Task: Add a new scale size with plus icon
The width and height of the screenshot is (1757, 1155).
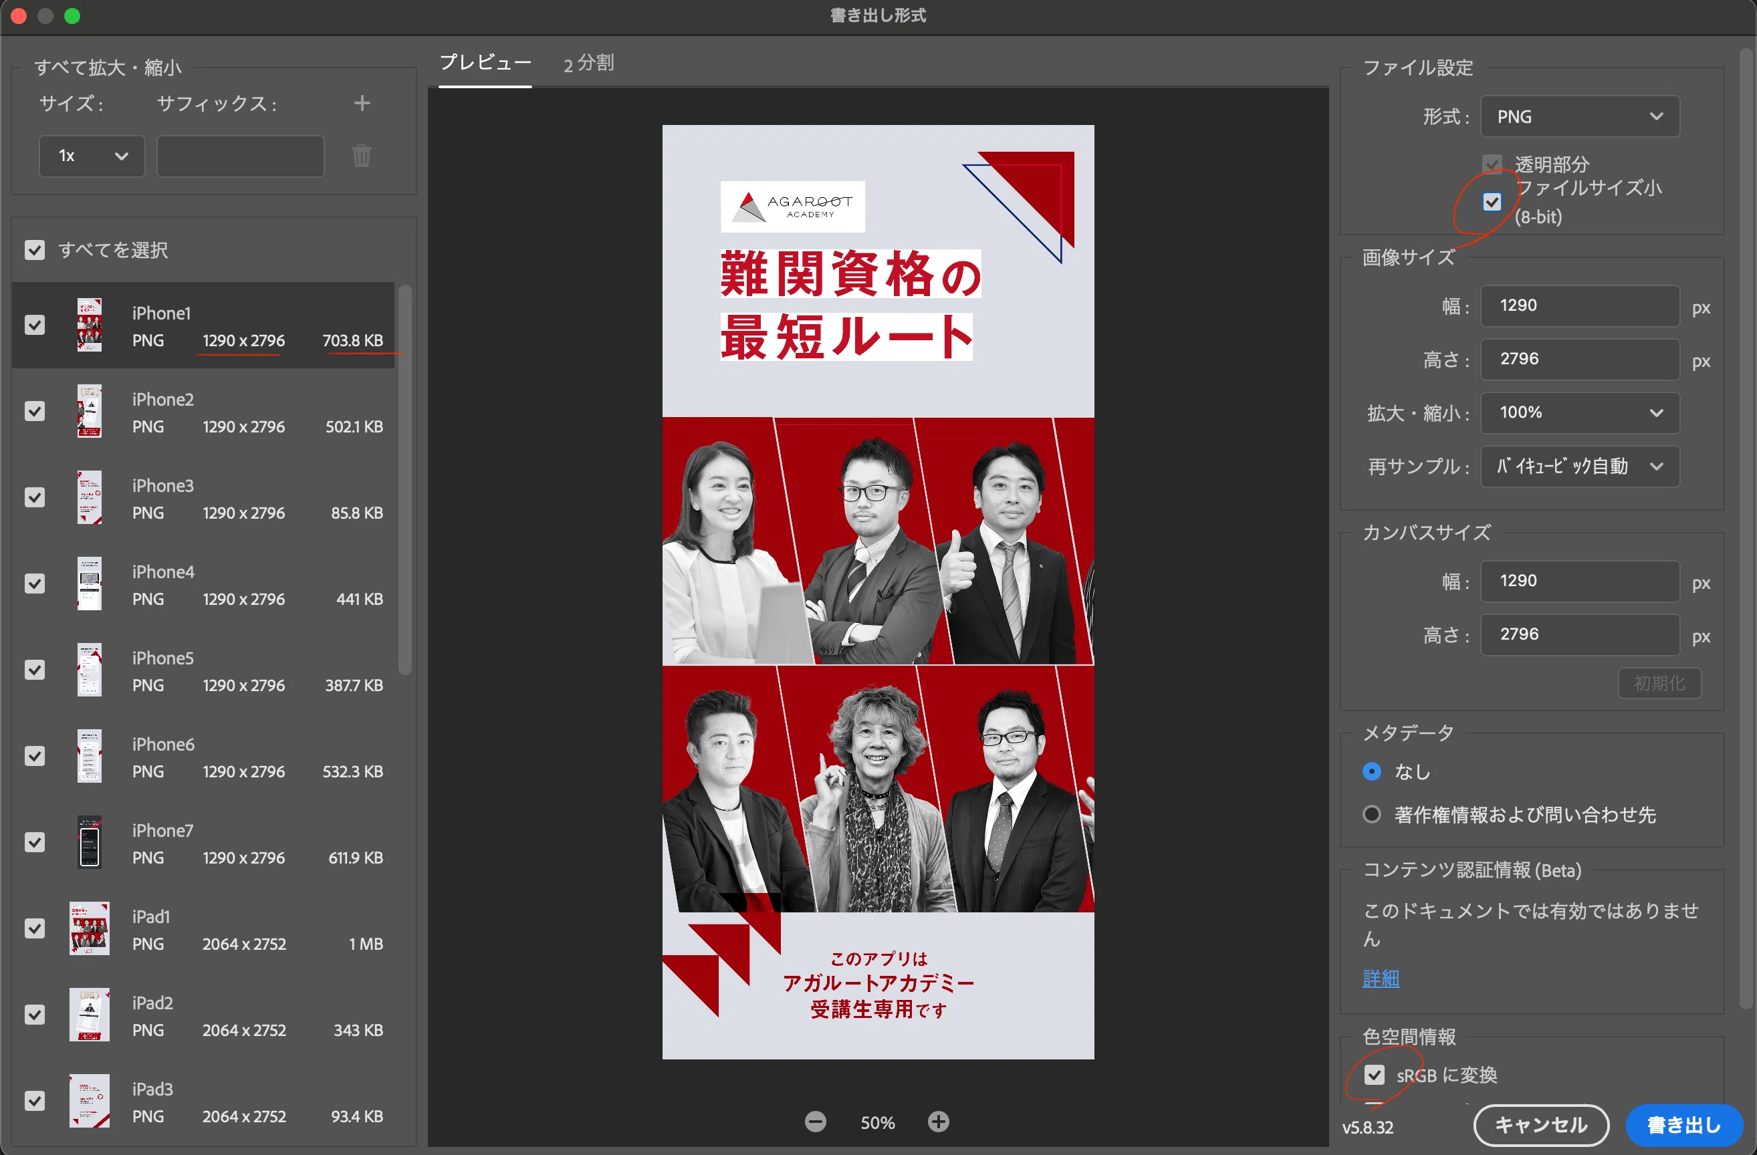Action: click(x=362, y=104)
